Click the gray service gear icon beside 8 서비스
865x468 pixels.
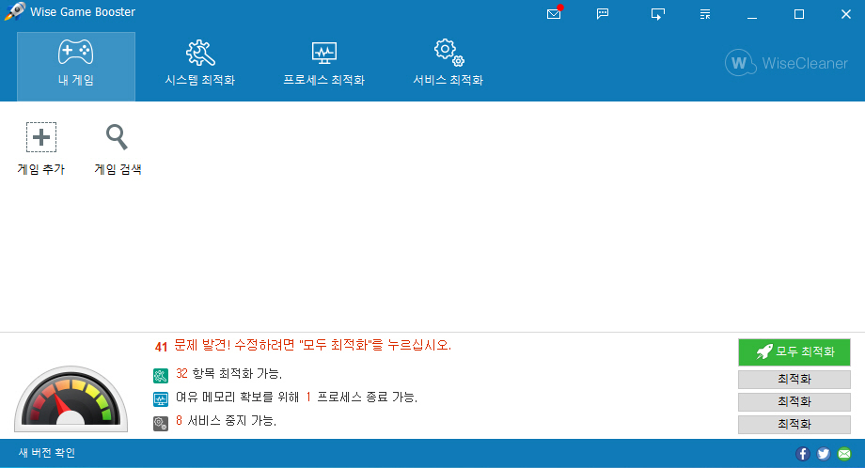click(161, 423)
